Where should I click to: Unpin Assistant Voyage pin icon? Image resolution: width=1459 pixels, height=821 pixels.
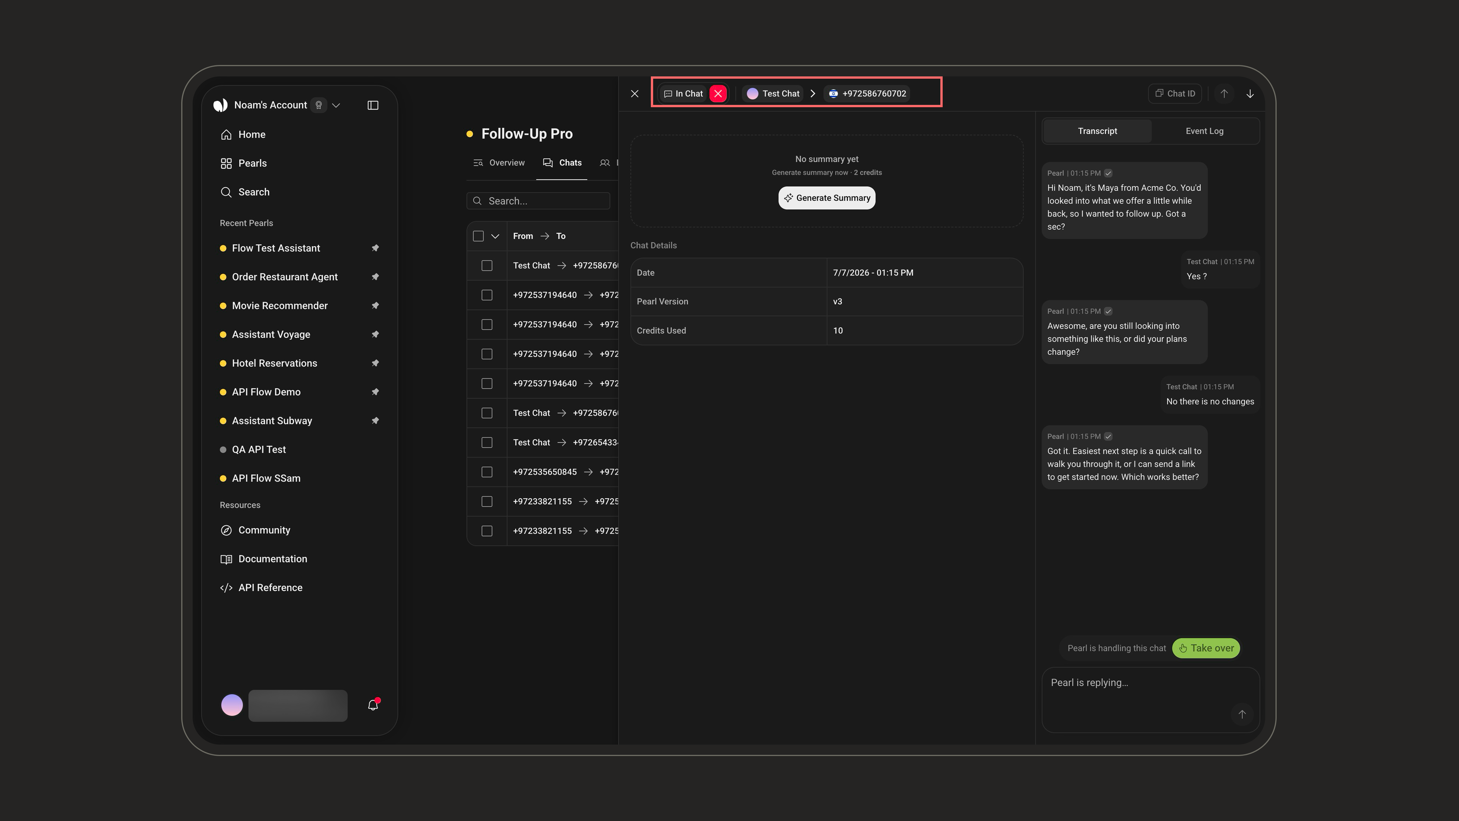point(375,334)
